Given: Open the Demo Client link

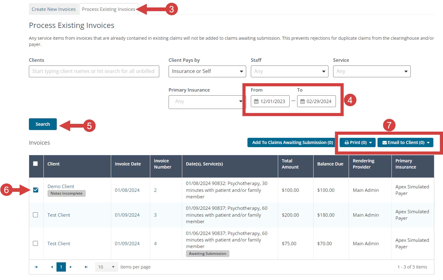Looking at the screenshot, I should coord(61,186).
